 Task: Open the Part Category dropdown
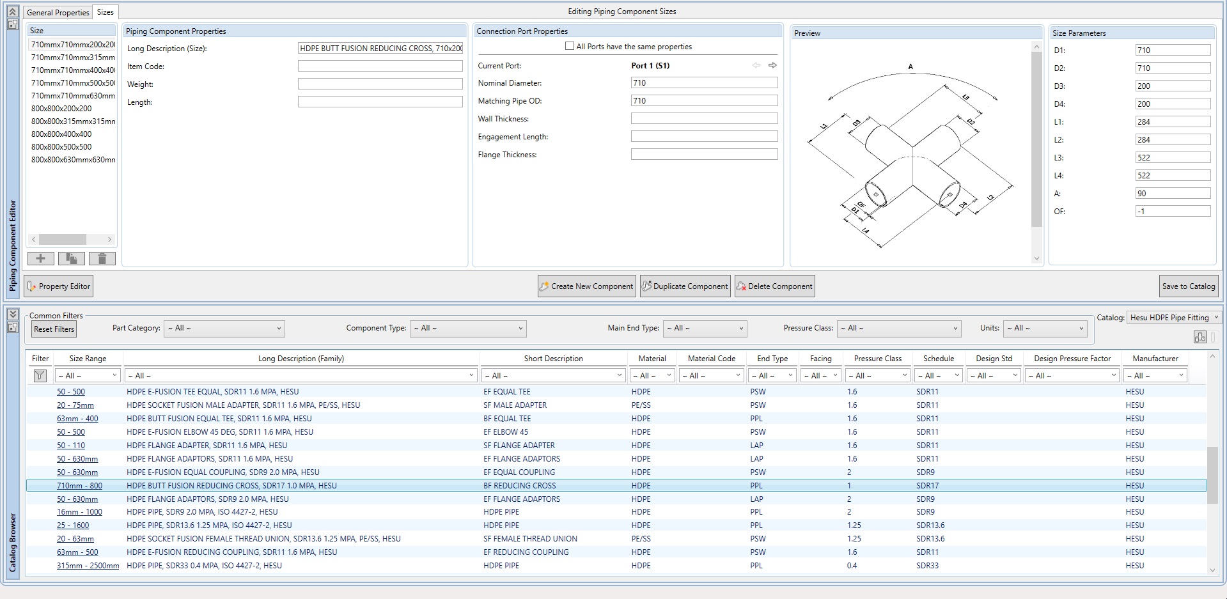[224, 329]
